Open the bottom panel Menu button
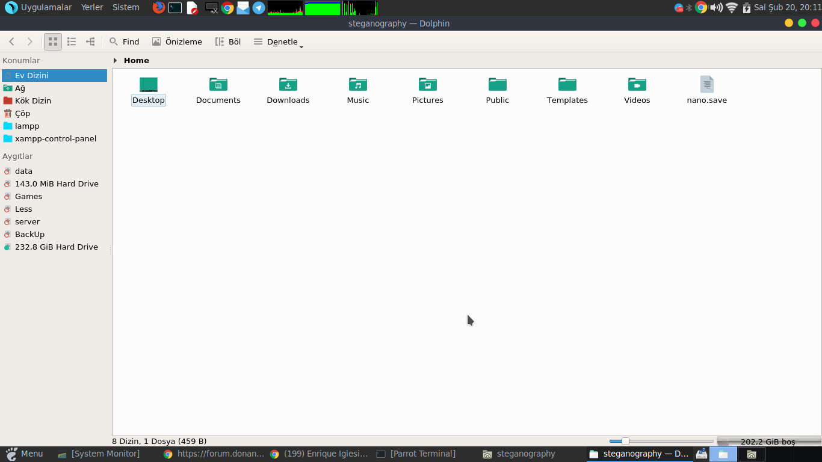822x462 pixels. point(24,454)
